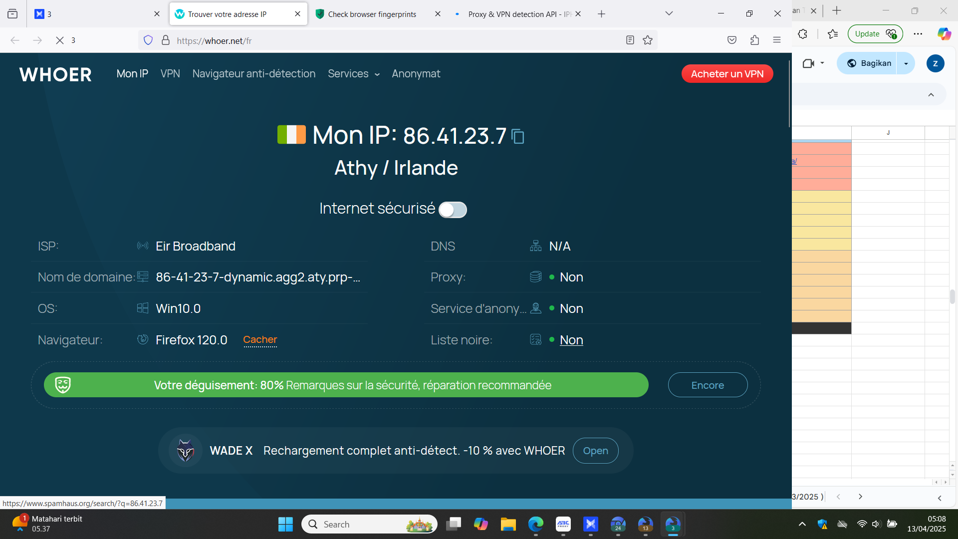Open the Edge extensions icon

click(x=802, y=34)
